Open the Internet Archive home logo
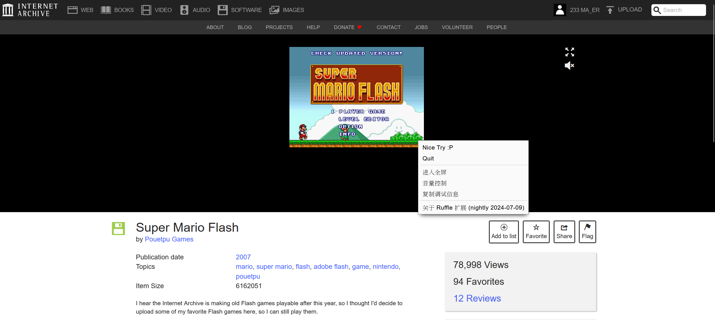The width and height of the screenshot is (715, 320). tap(30, 10)
